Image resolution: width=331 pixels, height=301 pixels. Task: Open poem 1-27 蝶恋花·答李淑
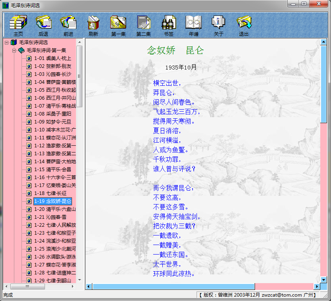(x=55, y=265)
